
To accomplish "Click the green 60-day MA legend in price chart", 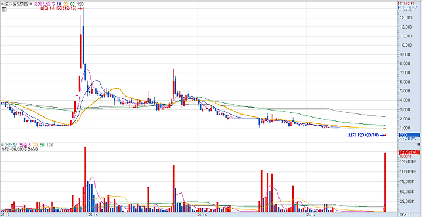I will [72, 4].
